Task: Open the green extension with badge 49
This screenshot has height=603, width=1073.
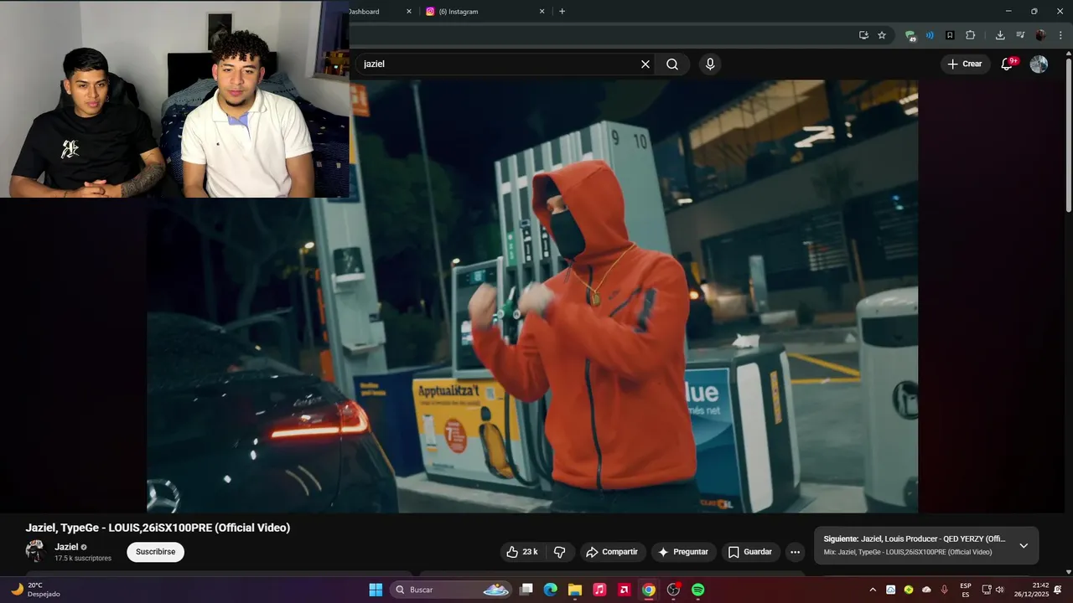Action: [910, 35]
